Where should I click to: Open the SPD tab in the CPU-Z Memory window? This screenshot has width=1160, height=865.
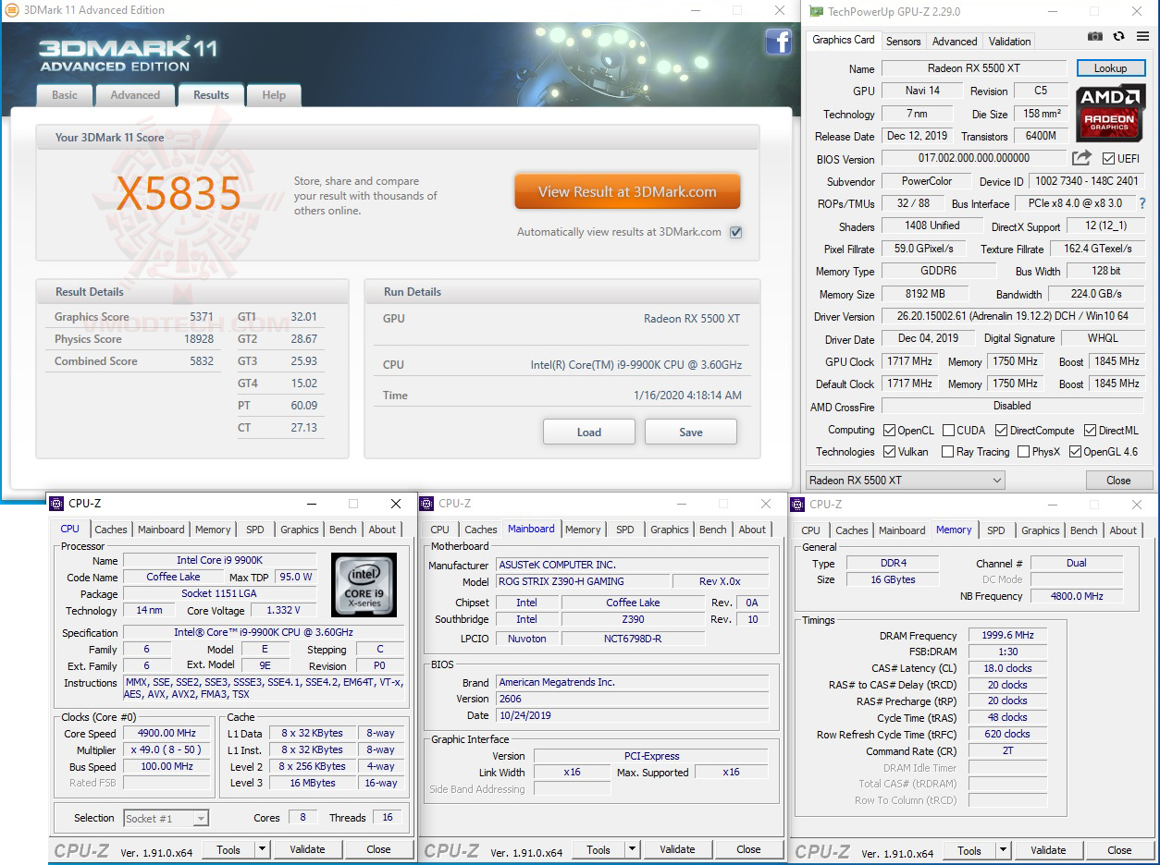(x=996, y=530)
